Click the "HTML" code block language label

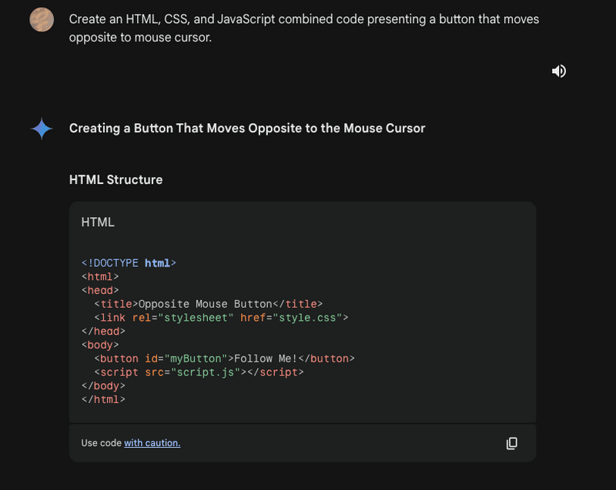coord(98,222)
